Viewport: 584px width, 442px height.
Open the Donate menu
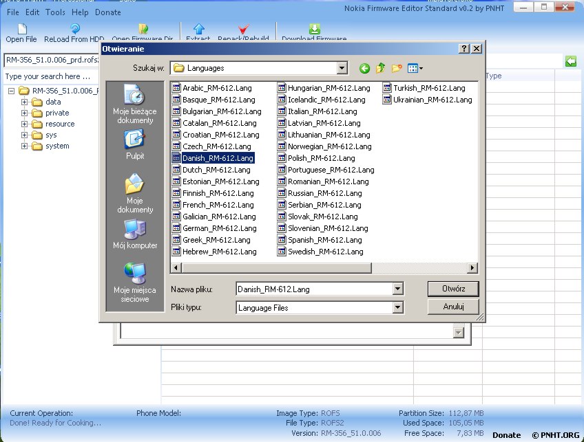(108, 12)
